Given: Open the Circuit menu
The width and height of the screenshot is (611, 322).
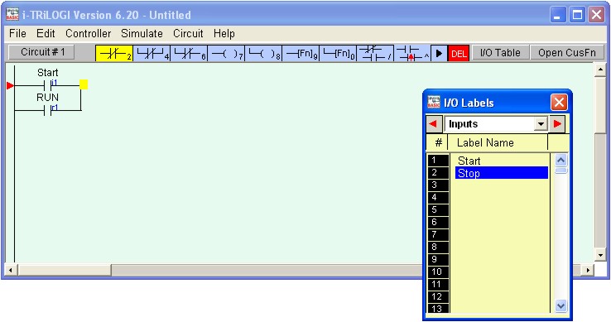Looking at the screenshot, I should pyautogui.click(x=188, y=34).
